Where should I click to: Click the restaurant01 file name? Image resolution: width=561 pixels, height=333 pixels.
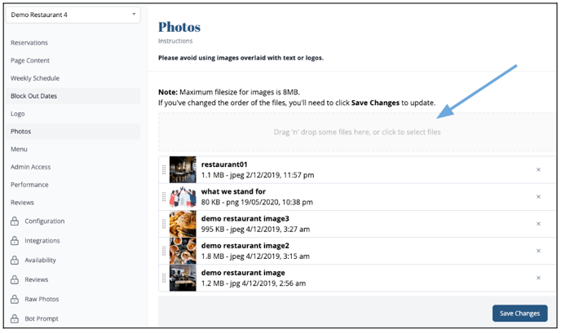tap(224, 164)
